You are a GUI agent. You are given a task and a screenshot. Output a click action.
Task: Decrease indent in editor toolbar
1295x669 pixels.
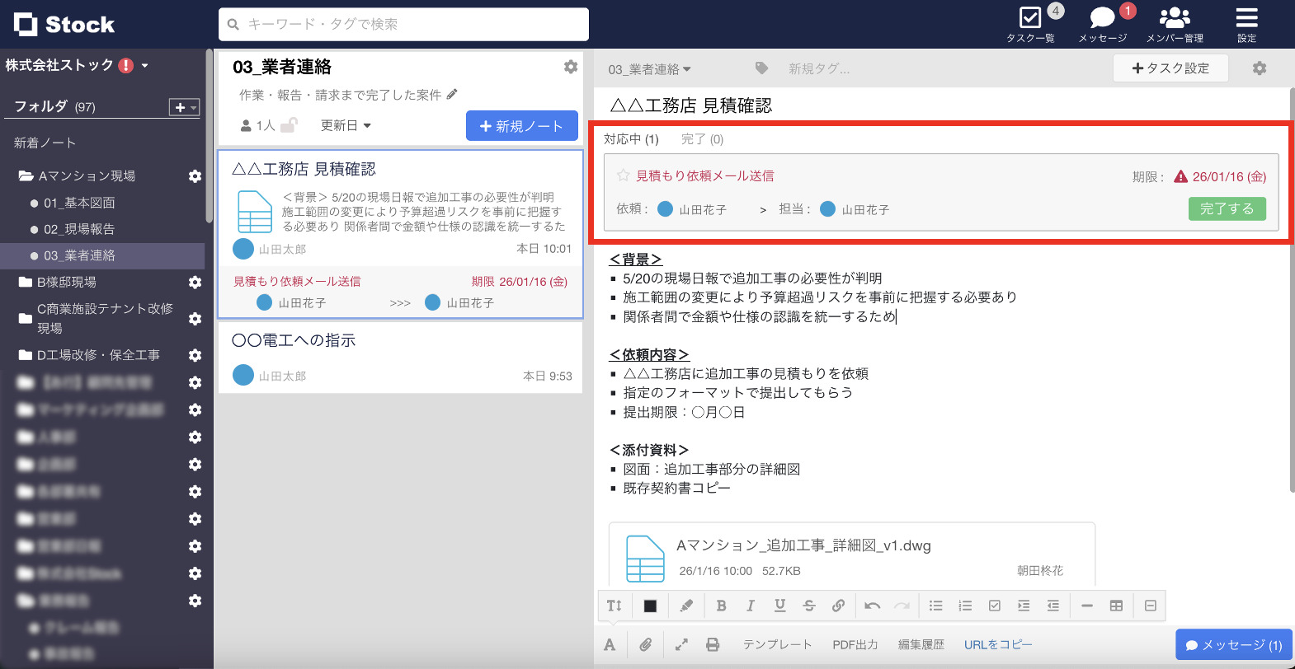(1053, 606)
